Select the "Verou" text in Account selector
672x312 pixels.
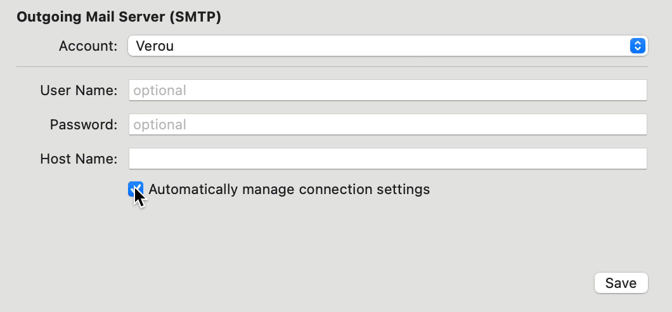point(155,46)
